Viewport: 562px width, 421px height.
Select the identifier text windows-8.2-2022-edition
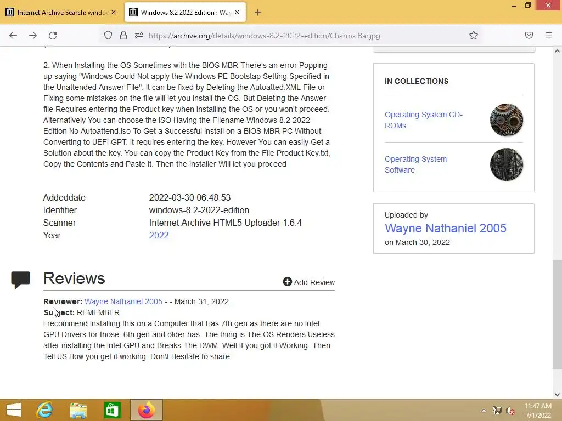point(199,210)
